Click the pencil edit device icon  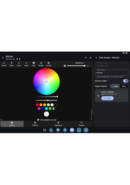[x=91, y=57]
